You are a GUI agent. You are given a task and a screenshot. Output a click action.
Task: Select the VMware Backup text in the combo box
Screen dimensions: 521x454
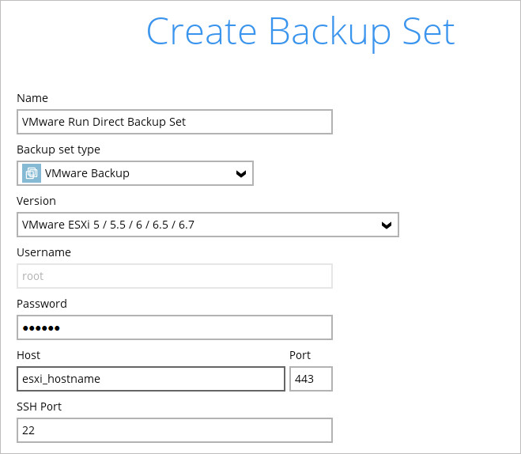point(87,173)
